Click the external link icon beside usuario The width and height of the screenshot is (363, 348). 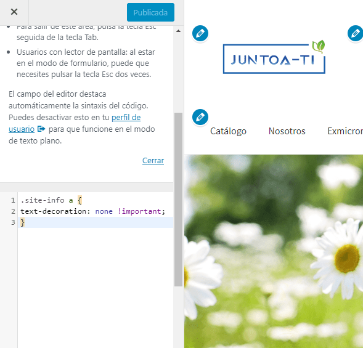point(41,129)
